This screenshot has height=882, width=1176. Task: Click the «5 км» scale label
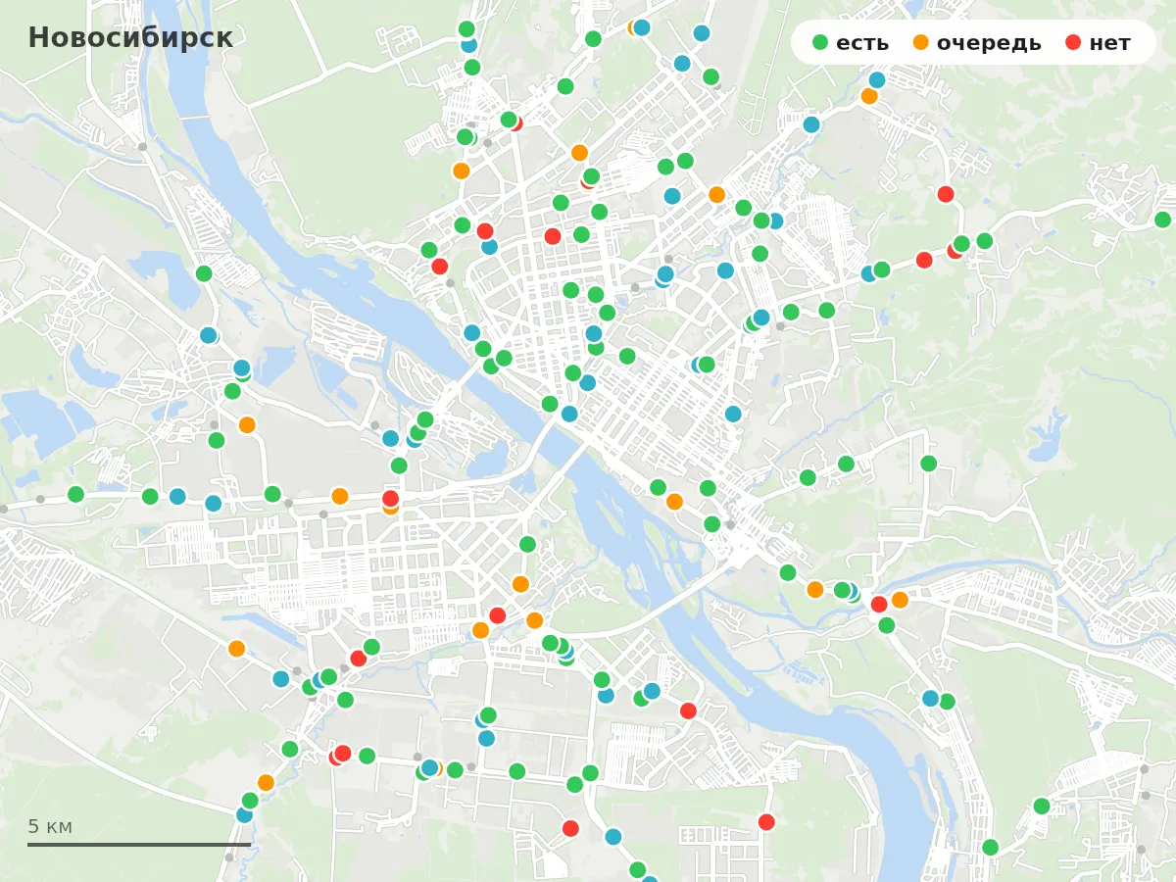click(x=50, y=826)
